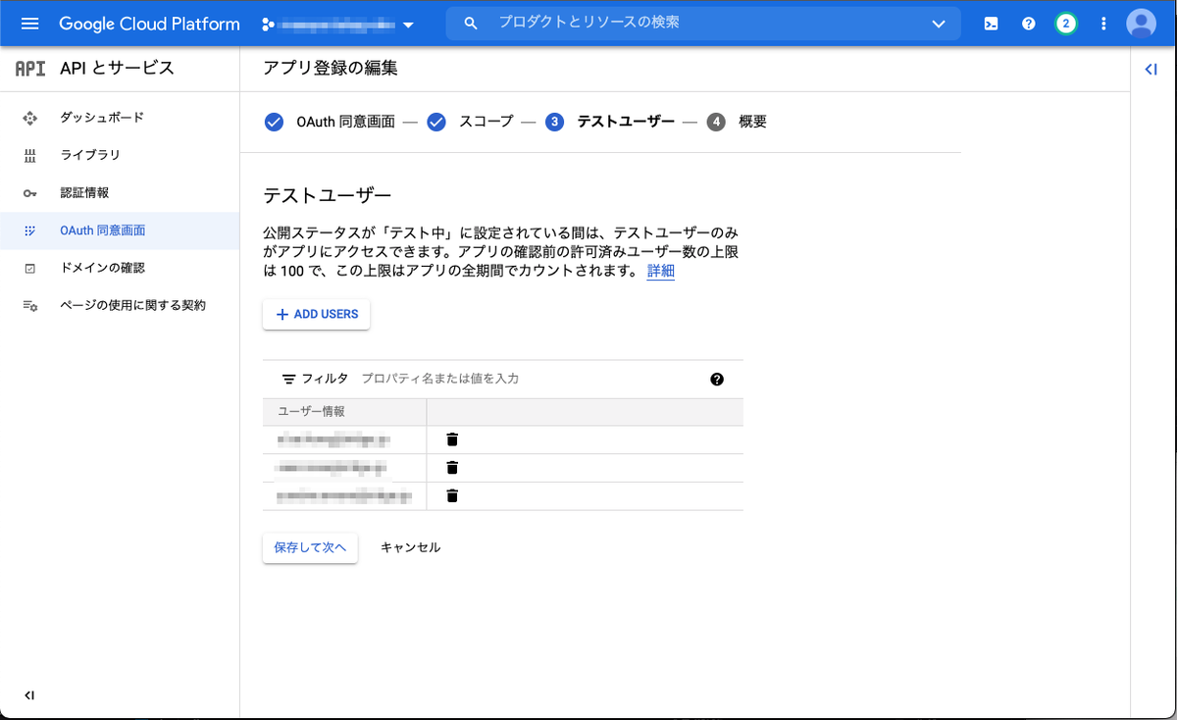Click the dashboard icon in sidebar
Viewport: 1177px width, 720px height.
[29, 118]
